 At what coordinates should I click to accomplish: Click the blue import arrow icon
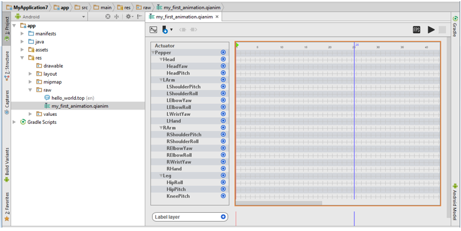(x=165, y=30)
